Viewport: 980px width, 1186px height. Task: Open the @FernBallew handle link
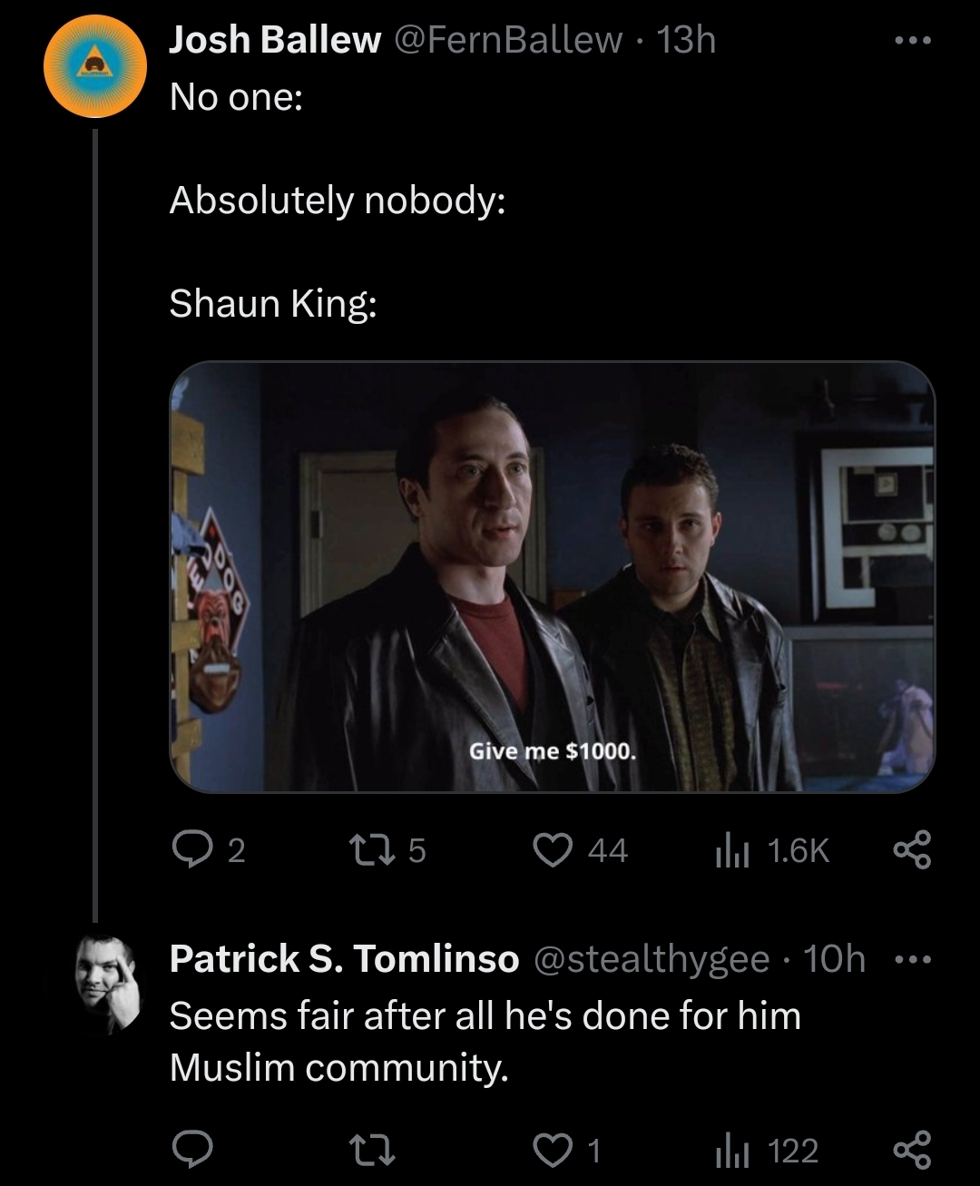click(x=506, y=40)
